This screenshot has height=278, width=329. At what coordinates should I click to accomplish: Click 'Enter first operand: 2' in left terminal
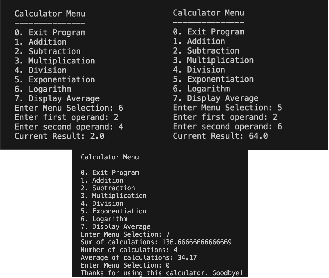tap(67, 117)
